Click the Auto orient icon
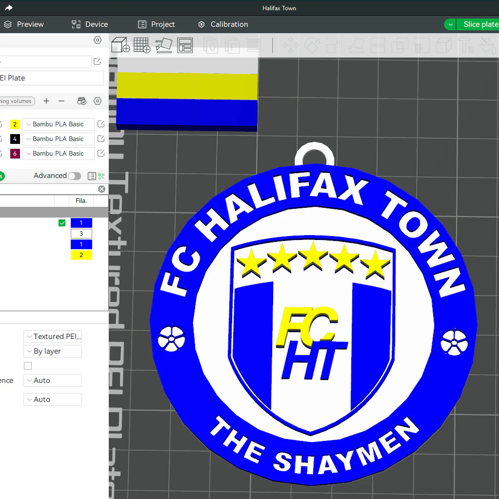 pos(163,45)
